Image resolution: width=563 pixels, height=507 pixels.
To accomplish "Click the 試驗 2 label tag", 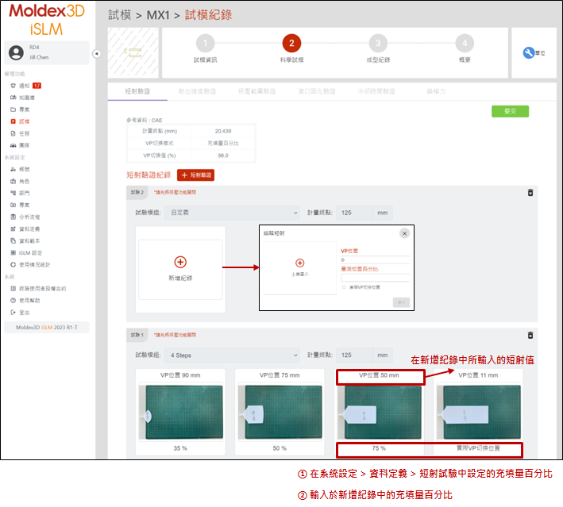I will (x=137, y=193).
